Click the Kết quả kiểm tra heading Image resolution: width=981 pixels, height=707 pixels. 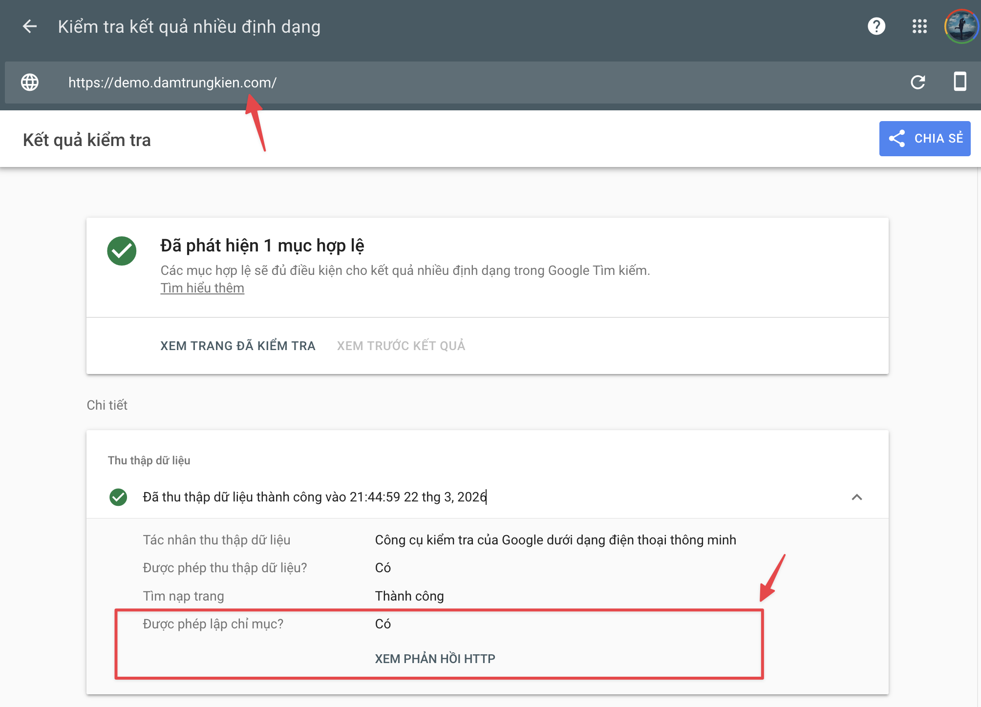[x=87, y=140]
